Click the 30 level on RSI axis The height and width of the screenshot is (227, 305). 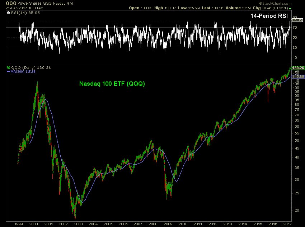[x=295, y=48]
